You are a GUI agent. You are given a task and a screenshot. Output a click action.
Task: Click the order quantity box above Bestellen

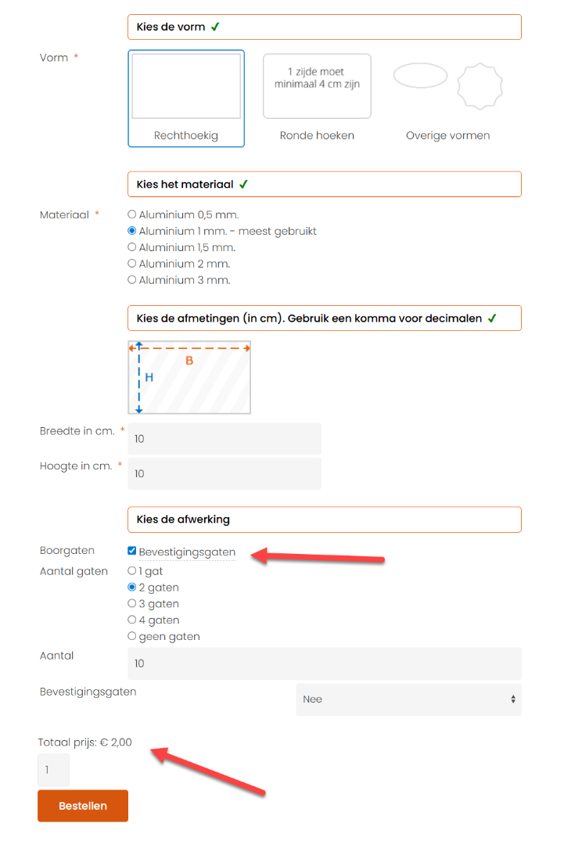pos(53,770)
